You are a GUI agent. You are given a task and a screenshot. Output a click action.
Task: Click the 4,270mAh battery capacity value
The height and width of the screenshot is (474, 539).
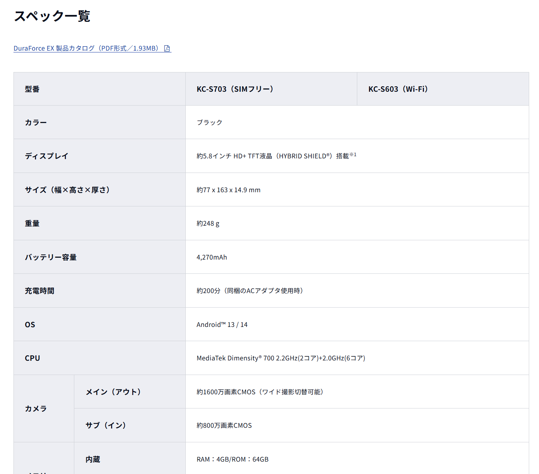point(212,257)
